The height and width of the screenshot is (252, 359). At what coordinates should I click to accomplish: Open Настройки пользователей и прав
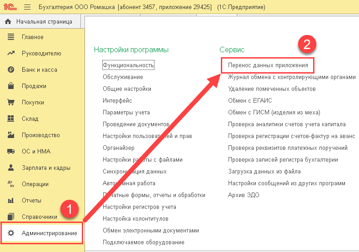click(x=147, y=136)
